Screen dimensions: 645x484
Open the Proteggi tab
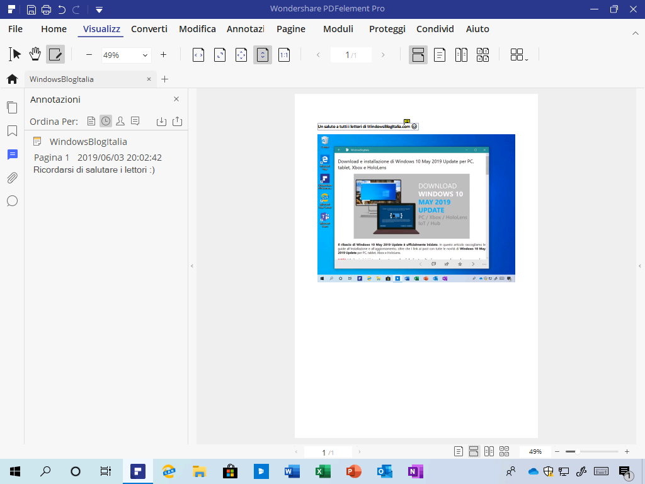point(387,29)
